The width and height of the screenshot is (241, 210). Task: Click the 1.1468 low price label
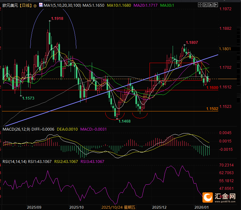click(x=124, y=121)
